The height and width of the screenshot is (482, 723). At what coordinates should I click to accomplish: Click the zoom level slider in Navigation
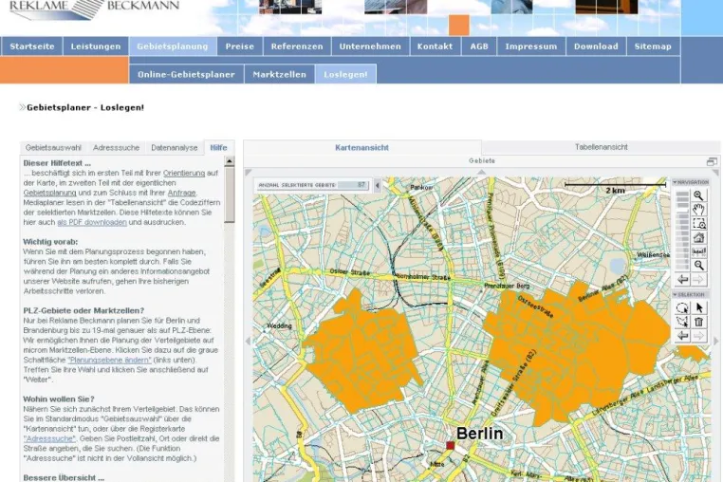pos(682,231)
